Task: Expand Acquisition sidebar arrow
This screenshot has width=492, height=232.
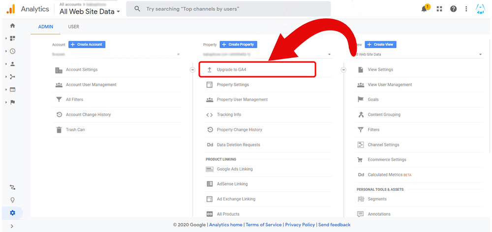Action: point(6,77)
